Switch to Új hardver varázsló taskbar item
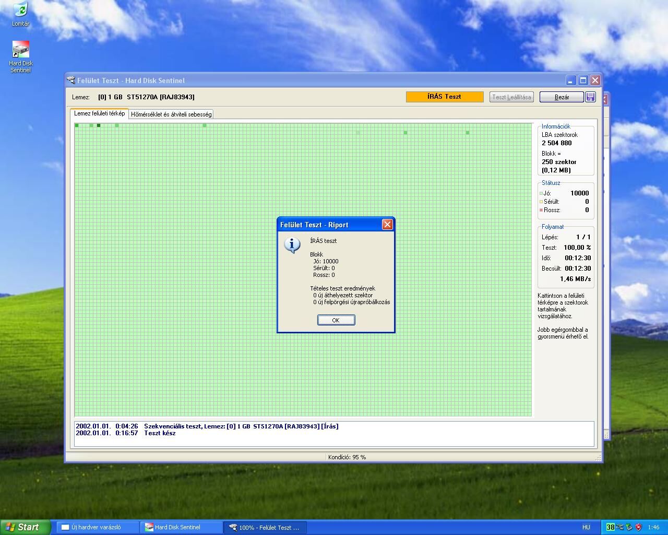The width and height of the screenshot is (668, 535). click(97, 527)
